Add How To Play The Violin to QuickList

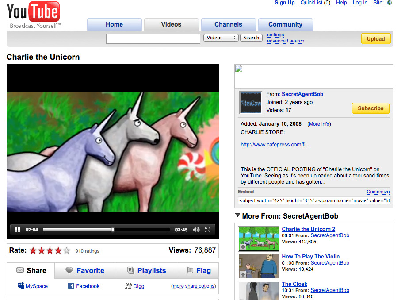click(x=243, y=274)
